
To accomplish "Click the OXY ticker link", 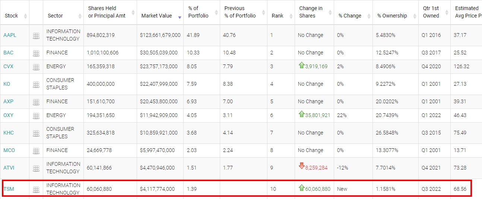I will (x=9, y=115).
